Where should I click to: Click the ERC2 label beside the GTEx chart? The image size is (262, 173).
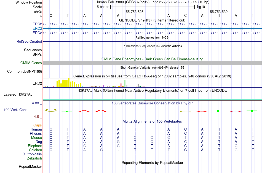point(37,83)
